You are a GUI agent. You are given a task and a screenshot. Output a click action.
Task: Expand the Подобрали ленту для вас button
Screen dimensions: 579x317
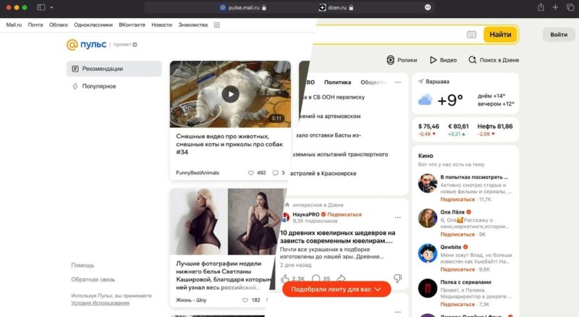click(x=337, y=289)
